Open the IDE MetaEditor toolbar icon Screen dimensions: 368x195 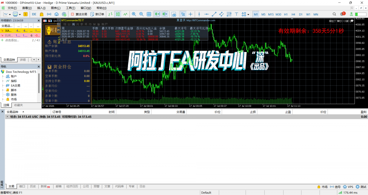[34, 14]
